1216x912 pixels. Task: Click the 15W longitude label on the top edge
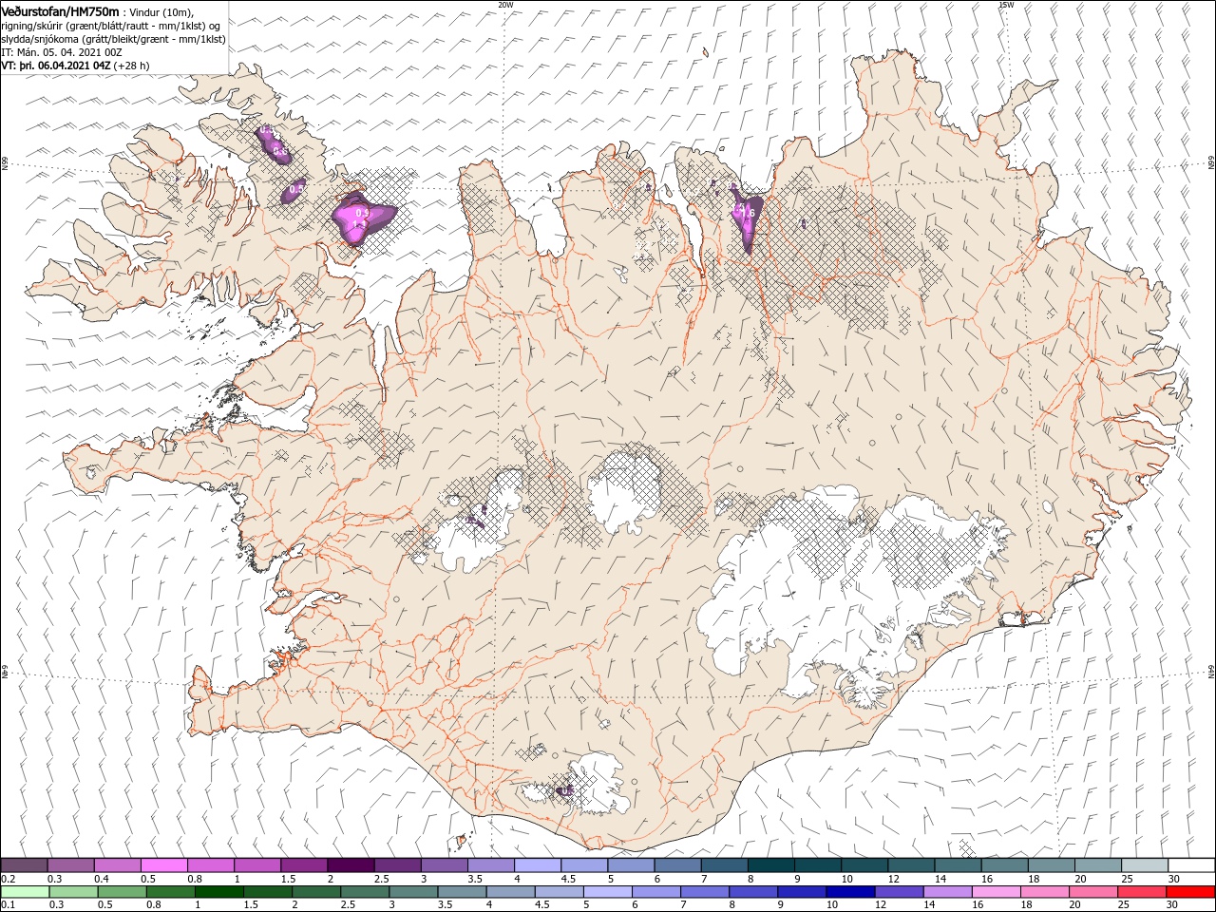[1006, 4]
